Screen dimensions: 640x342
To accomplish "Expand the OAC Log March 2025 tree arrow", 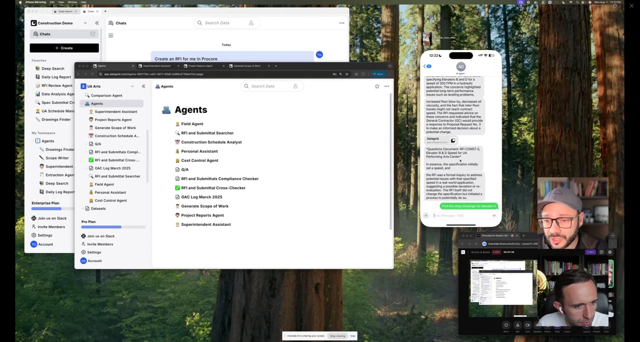I will tap(86, 168).
